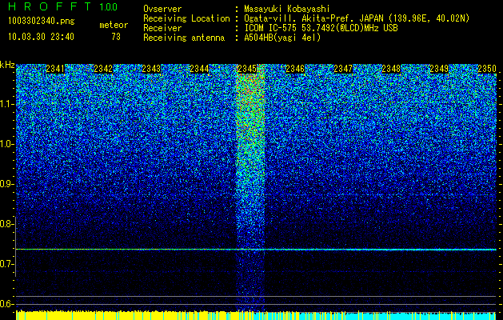Click the 2344 time marker
The image size is (503, 320).
199,69
